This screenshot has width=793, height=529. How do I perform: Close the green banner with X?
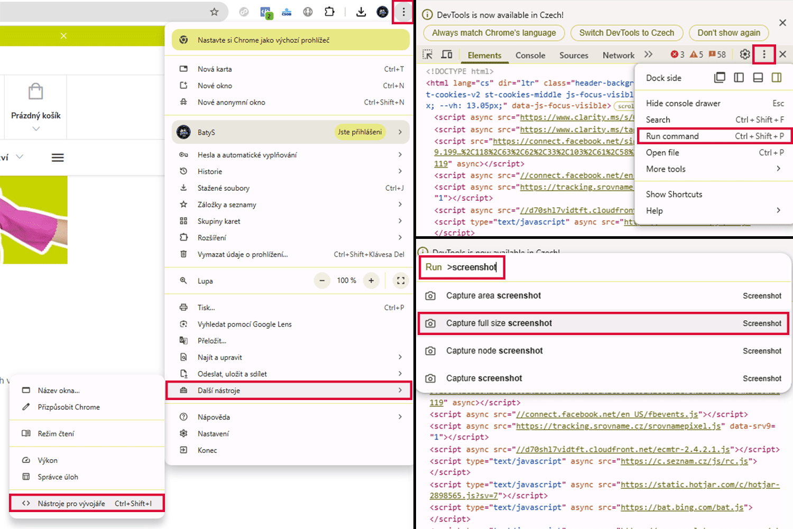click(63, 36)
